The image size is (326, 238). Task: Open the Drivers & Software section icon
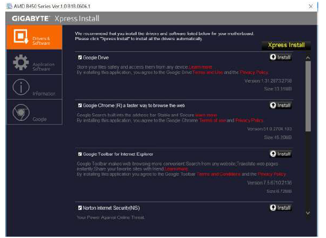21,37
